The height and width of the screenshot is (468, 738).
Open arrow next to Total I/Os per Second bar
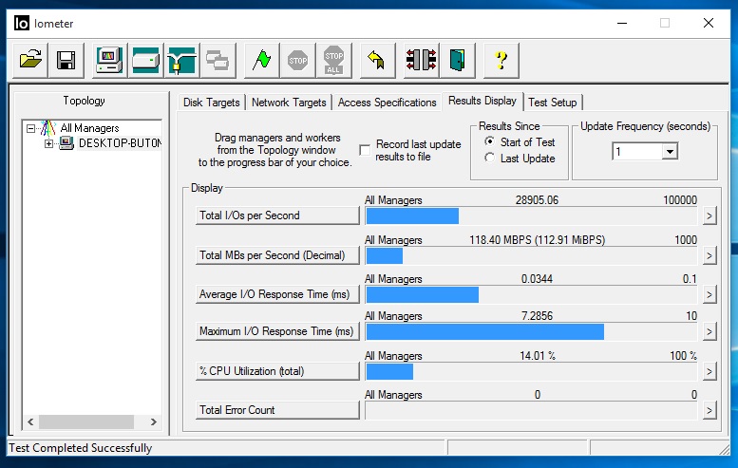tap(710, 215)
